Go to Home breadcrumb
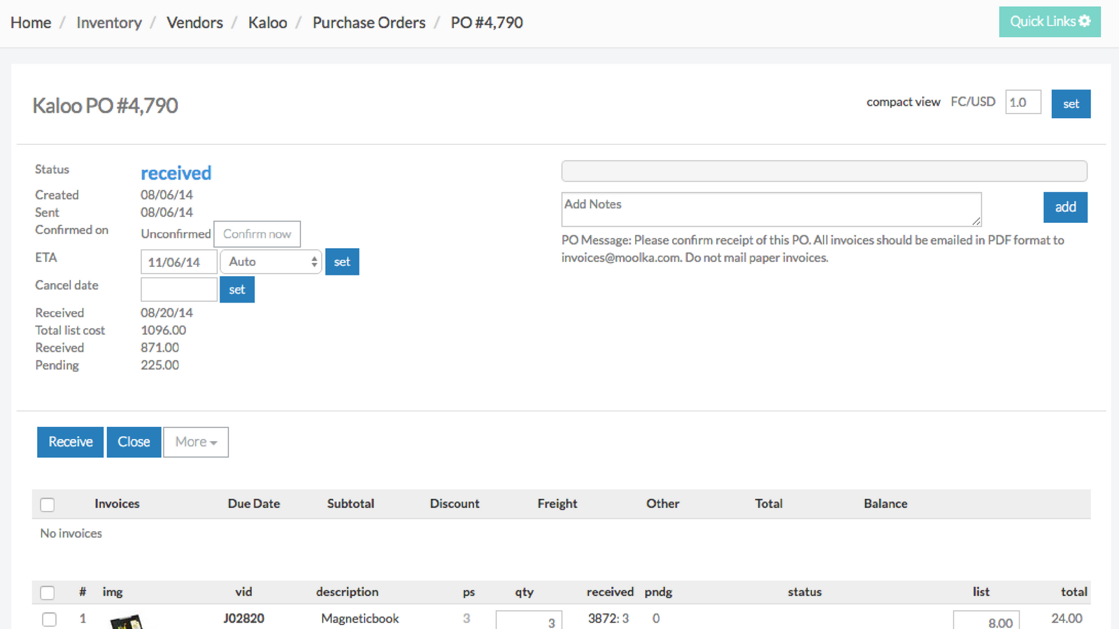This screenshot has width=1119, height=629. (31, 22)
